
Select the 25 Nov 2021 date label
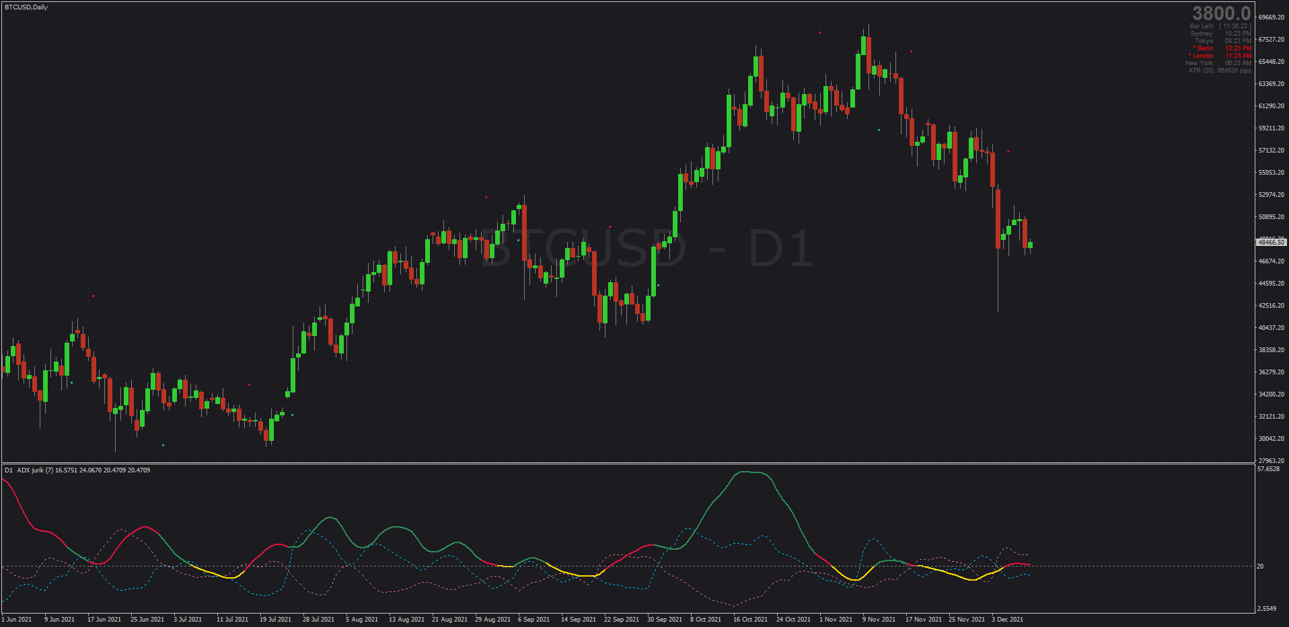point(967,620)
